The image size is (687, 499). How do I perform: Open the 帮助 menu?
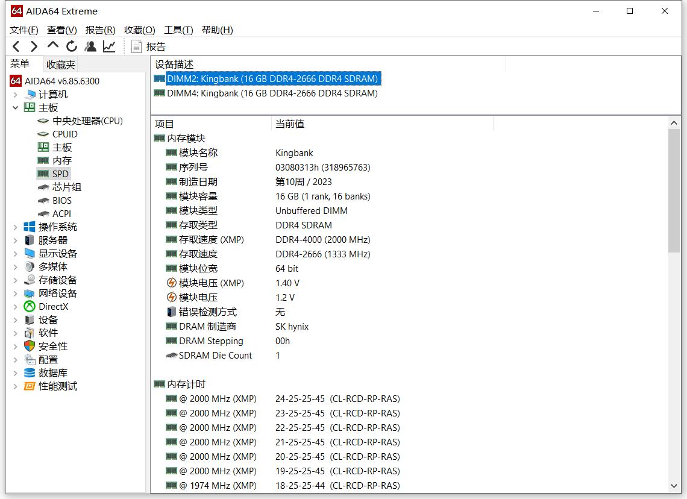pos(216,30)
